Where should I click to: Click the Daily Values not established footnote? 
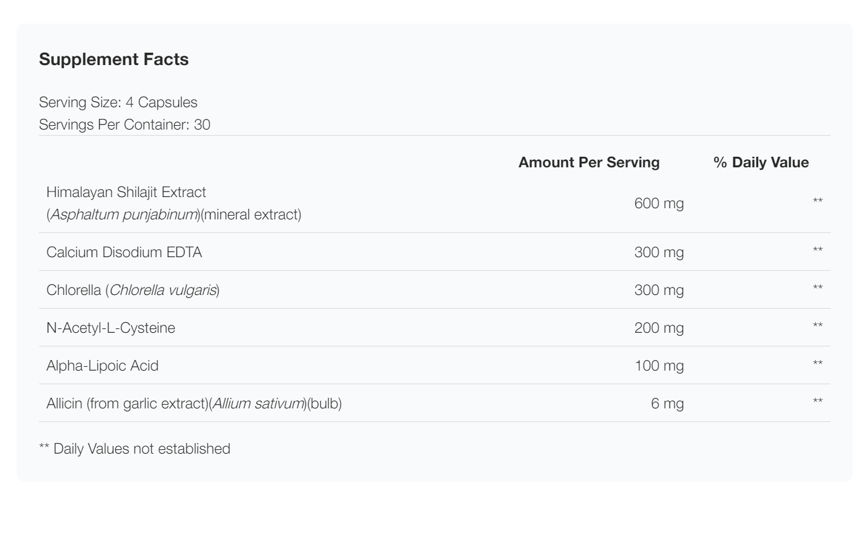point(134,449)
